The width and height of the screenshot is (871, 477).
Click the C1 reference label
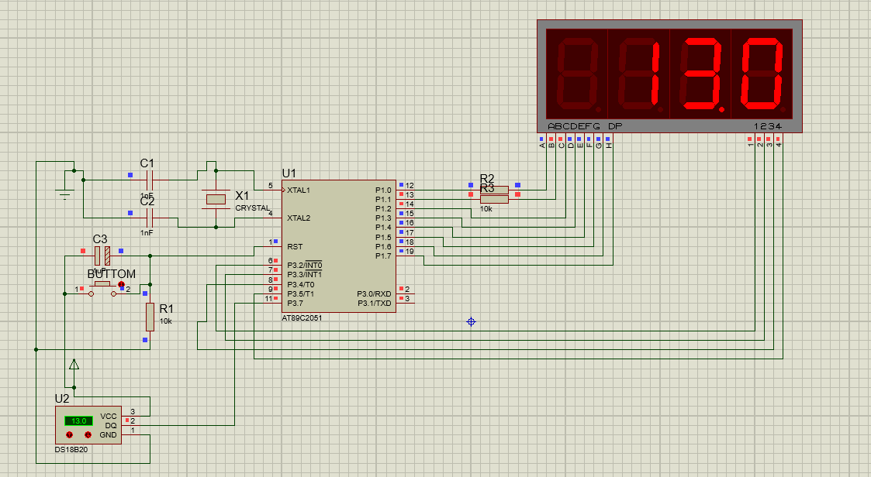(147, 163)
